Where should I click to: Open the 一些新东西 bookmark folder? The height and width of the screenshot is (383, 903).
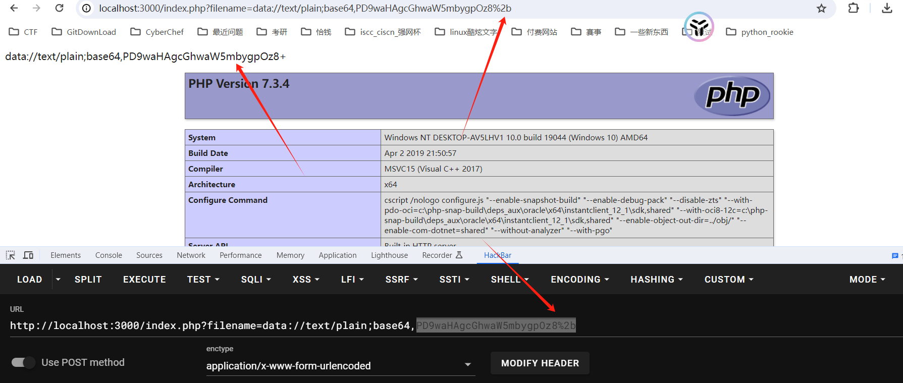coord(642,32)
